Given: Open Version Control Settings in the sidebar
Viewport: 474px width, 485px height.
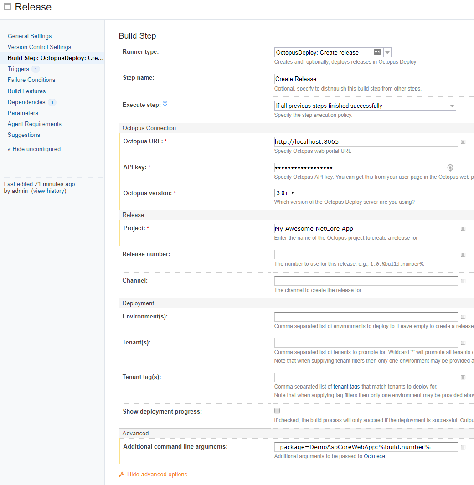Looking at the screenshot, I should click(39, 47).
